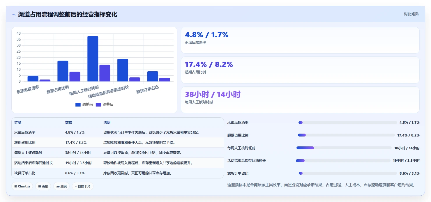This screenshot has height=202, width=431.
Task: Click the 调整后 bar for 每周人工核对耗时
Action: (x=105, y=73)
